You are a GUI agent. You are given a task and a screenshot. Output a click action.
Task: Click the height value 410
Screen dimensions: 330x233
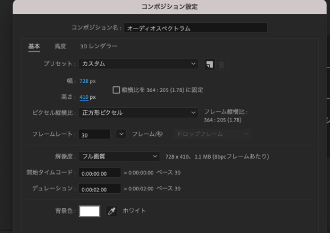84,97
